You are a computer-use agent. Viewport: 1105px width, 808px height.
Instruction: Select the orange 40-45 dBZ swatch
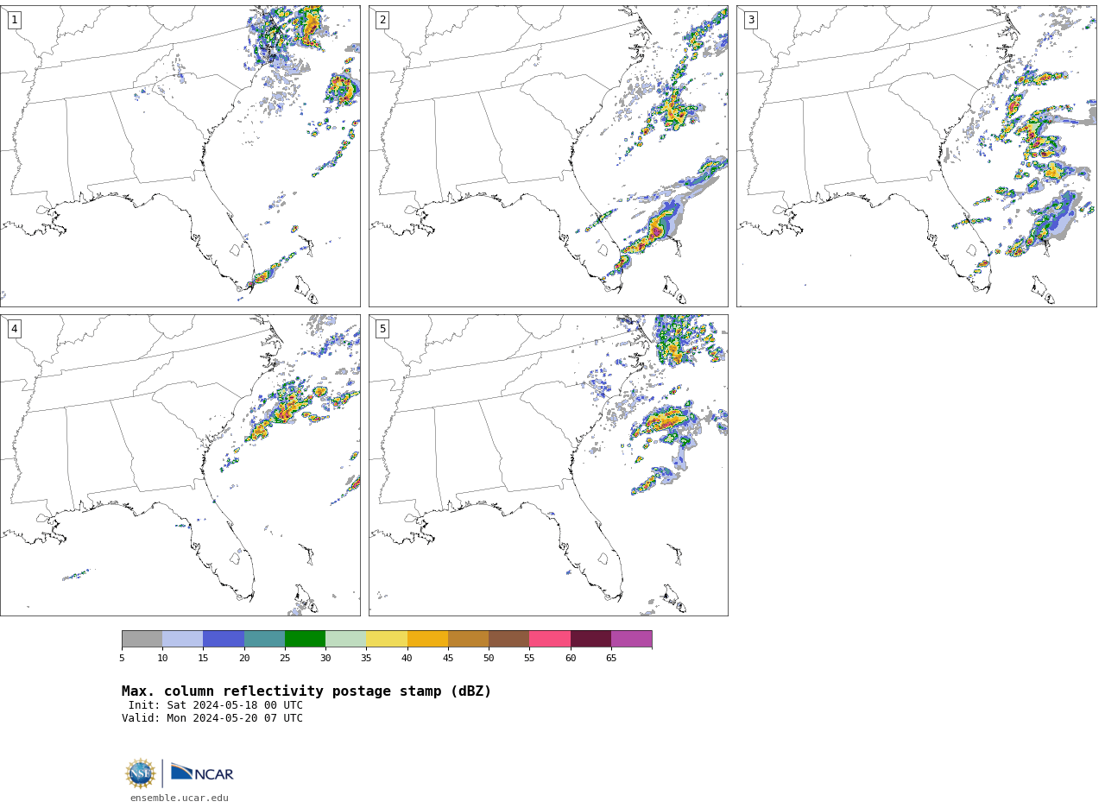tap(427, 639)
